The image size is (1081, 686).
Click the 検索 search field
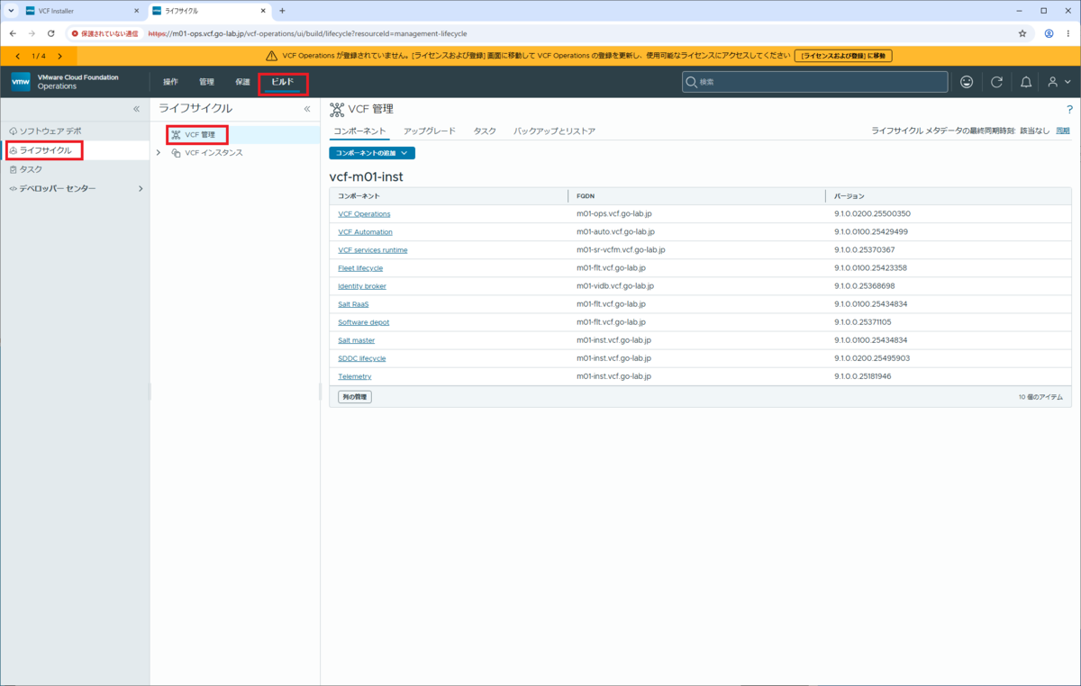click(814, 82)
